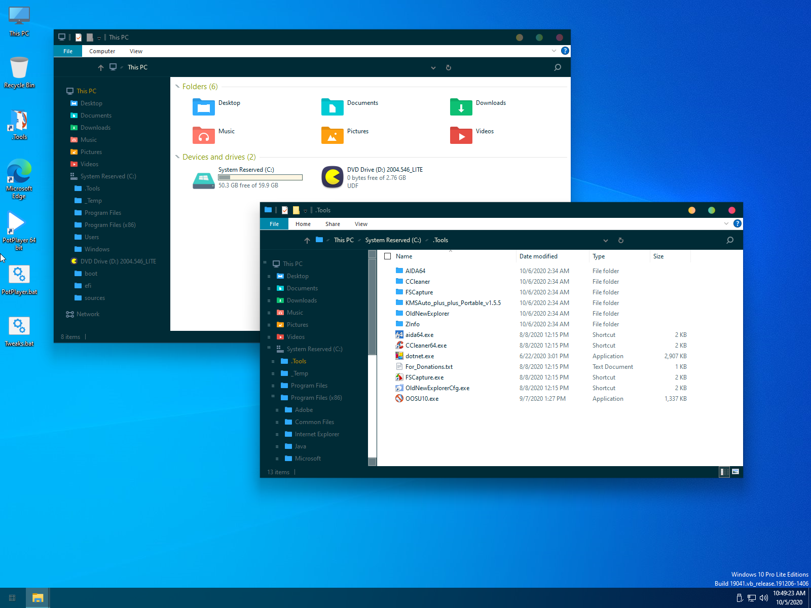Navigate up one folder level in .Tools window
The image size is (811, 608).
[x=307, y=240]
